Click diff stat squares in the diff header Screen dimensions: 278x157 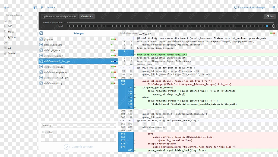[x=272, y=33]
